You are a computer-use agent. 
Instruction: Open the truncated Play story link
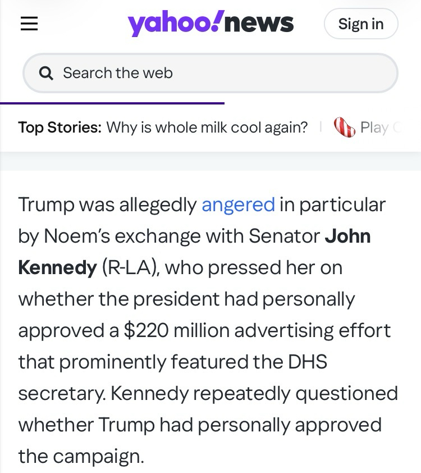380,128
